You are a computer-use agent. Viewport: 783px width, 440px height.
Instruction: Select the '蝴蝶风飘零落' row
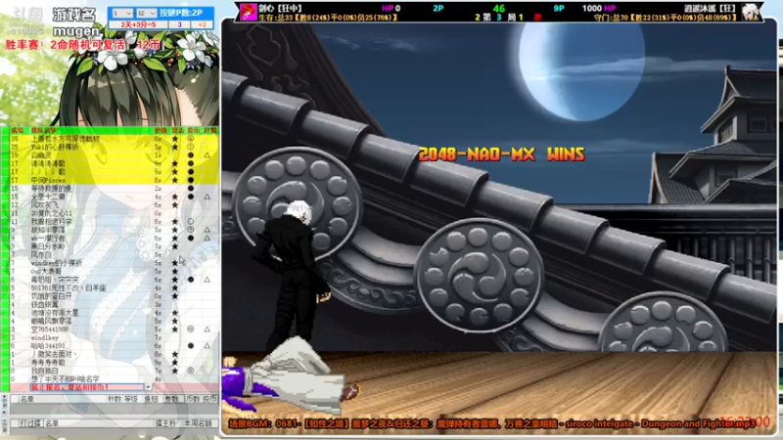(x=114, y=321)
